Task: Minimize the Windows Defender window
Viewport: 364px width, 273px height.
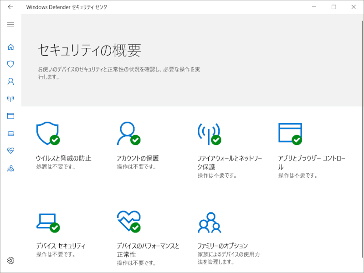Action: click(314, 7)
